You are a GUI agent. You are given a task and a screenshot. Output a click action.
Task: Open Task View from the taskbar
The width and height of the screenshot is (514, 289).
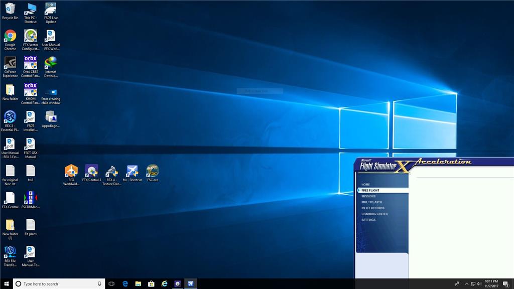pos(111,284)
